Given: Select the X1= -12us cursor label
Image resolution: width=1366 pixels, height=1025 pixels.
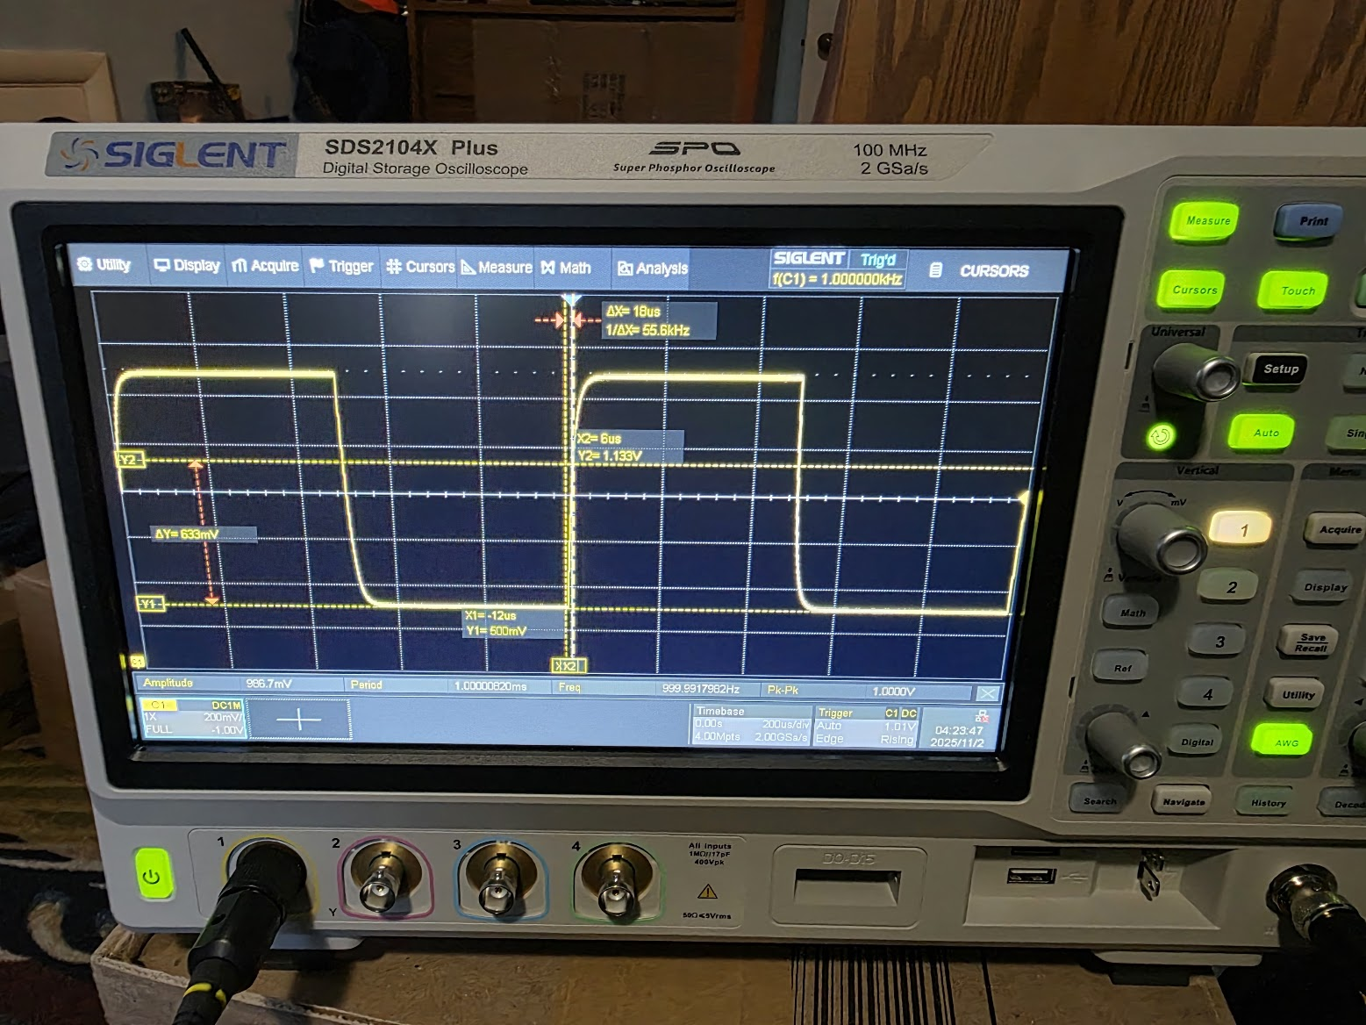Looking at the screenshot, I should point(491,615).
